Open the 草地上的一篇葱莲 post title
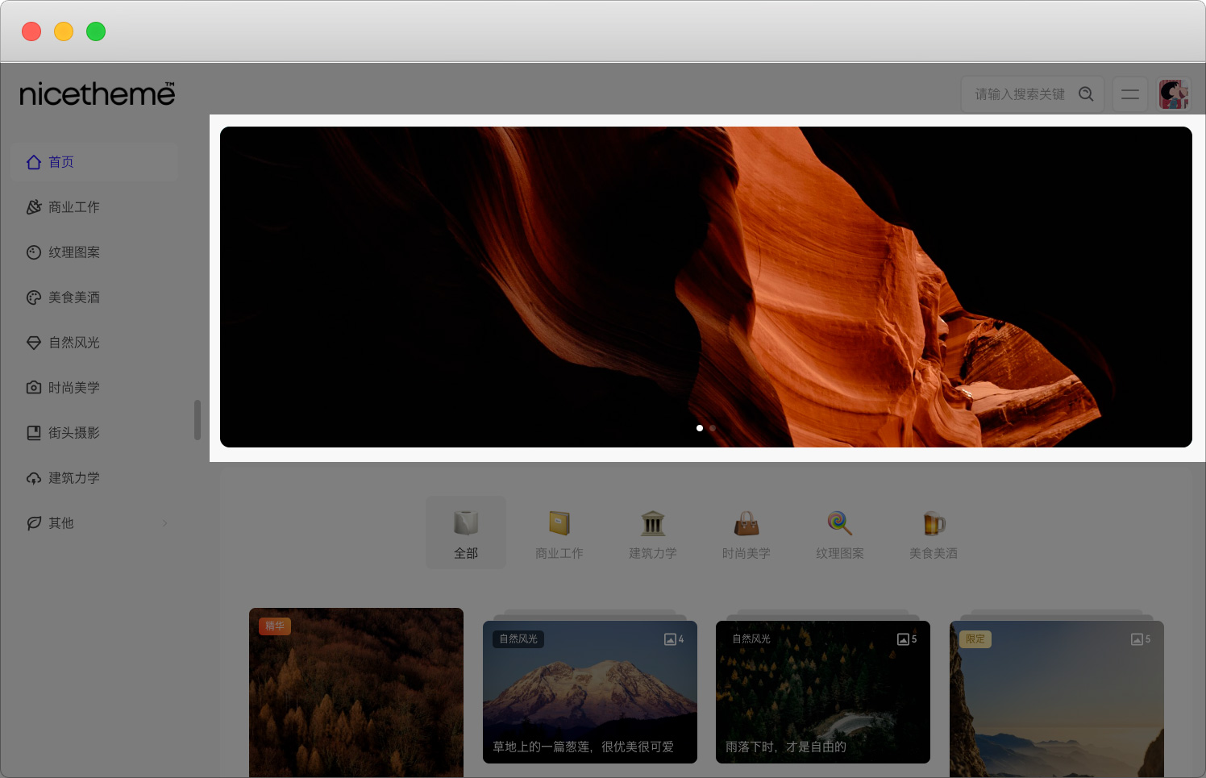1206x778 pixels. pos(584,747)
